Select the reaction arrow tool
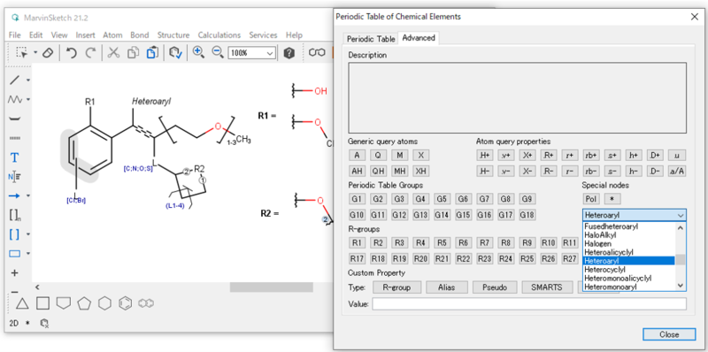This screenshot has width=708, height=352. point(15,195)
